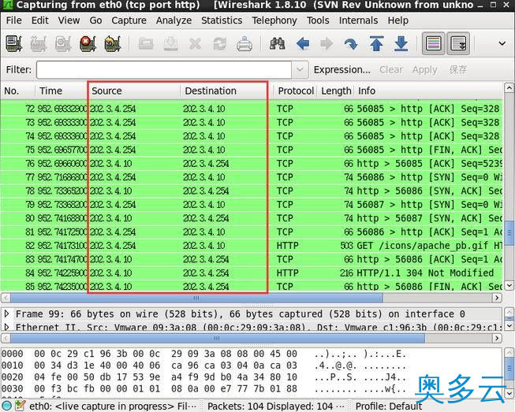Edit capture comments status bar icon
Screen dimensions: 515x412
20,406
